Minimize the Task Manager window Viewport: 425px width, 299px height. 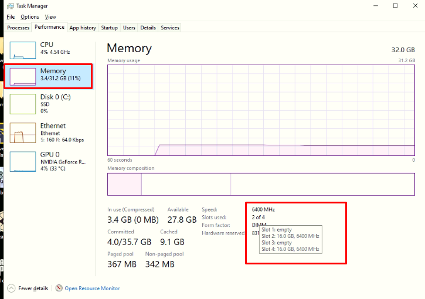click(376, 6)
